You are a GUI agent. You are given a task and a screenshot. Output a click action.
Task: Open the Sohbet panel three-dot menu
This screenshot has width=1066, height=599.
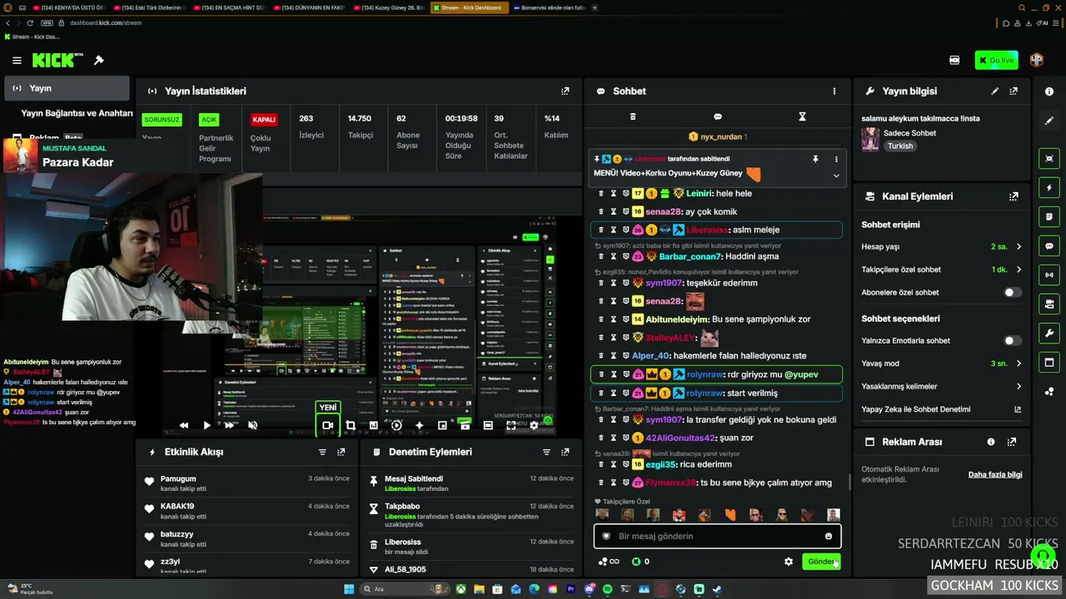(834, 91)
